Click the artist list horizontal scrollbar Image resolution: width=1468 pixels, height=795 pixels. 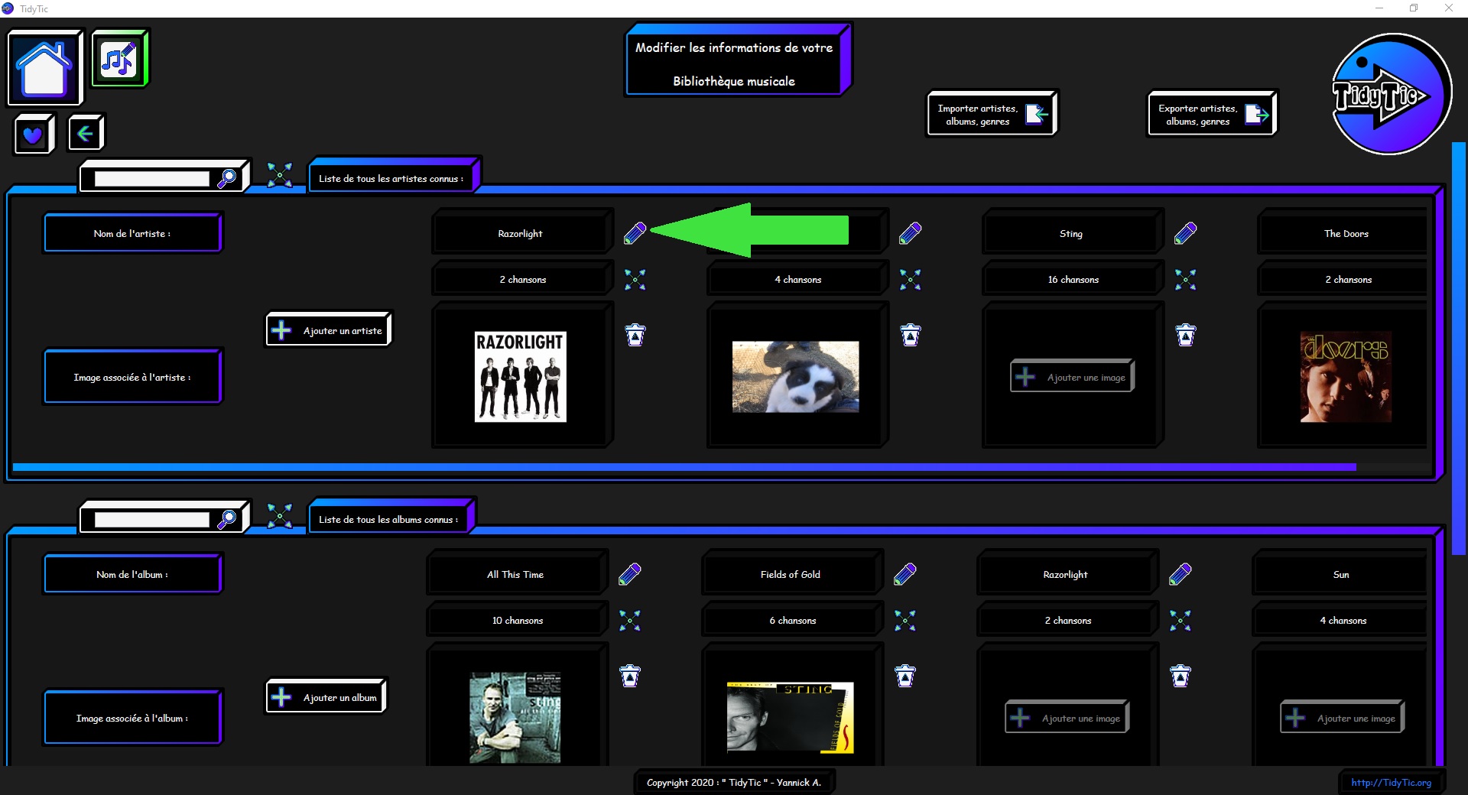click(x=684, y=466)
